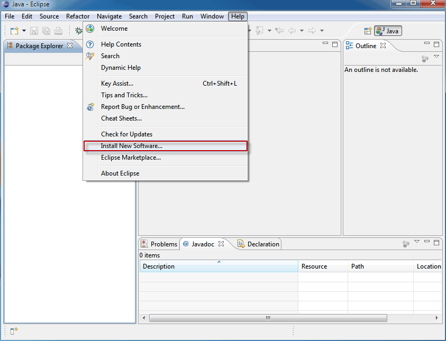This screenshot has height=341, width=446.
Task: Click the Report Bug icon in Help menu
Action: point(90,107)
